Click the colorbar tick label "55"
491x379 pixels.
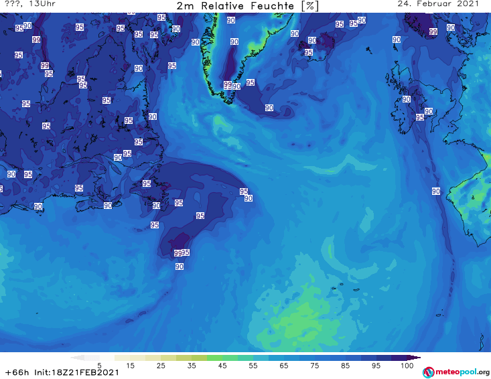tap(253, 366)
